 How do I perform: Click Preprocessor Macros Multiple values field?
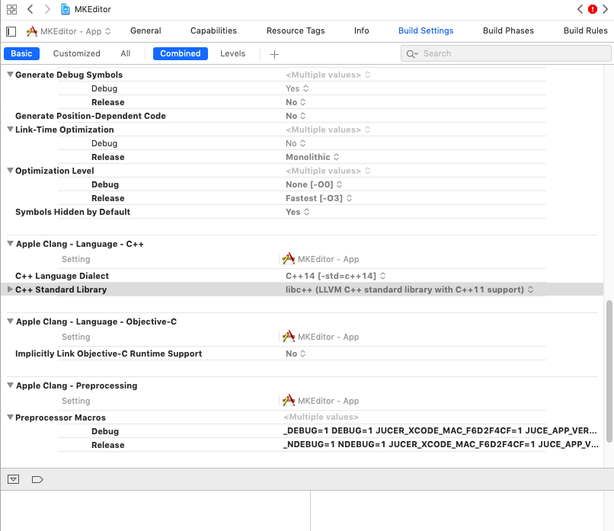click(x=321, y=417)
